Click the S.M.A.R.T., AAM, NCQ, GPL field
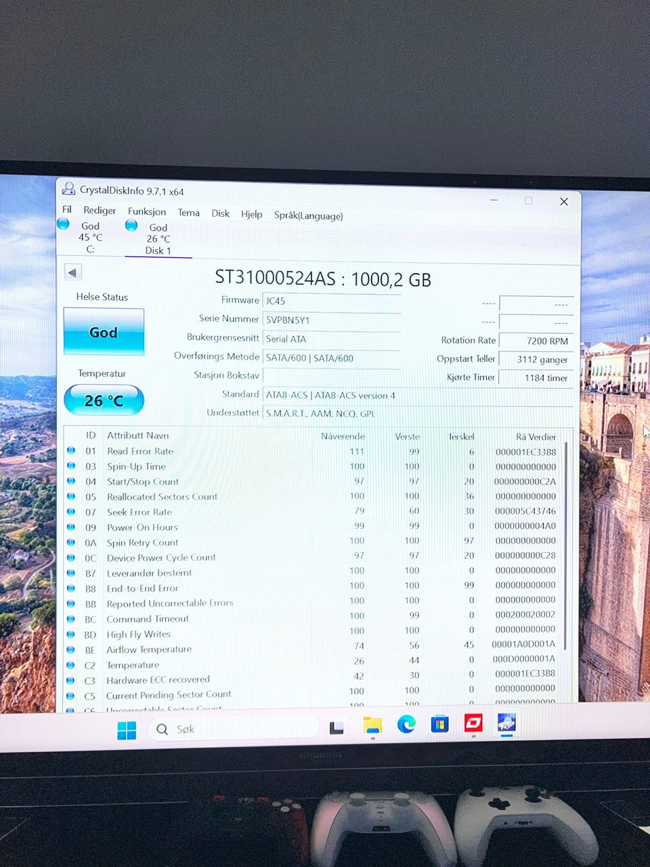Screen dimensions: 650x867 click(418, 413)
